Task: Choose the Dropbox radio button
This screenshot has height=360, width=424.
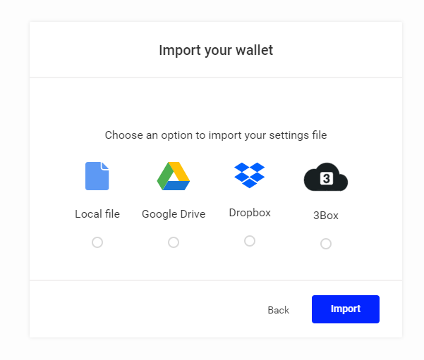Action: coord(250,241)
